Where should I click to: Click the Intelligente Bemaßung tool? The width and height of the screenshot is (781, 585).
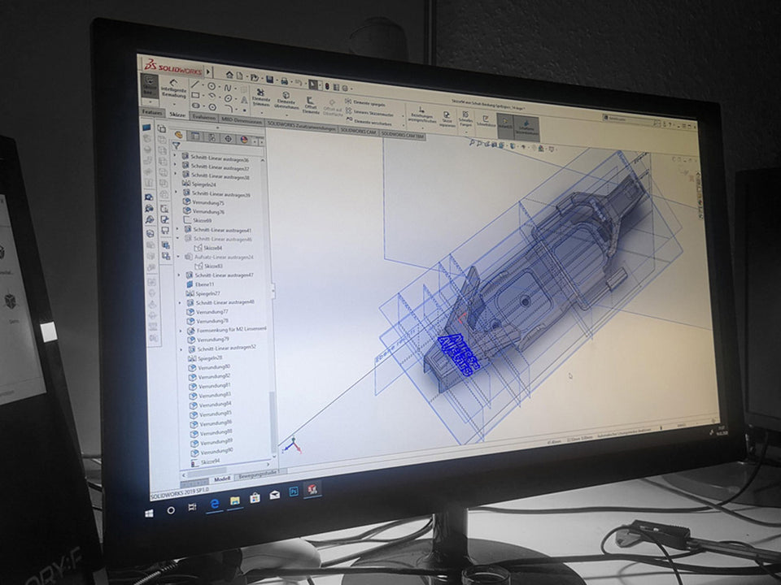pyautogui.click(x=173, y=88)
